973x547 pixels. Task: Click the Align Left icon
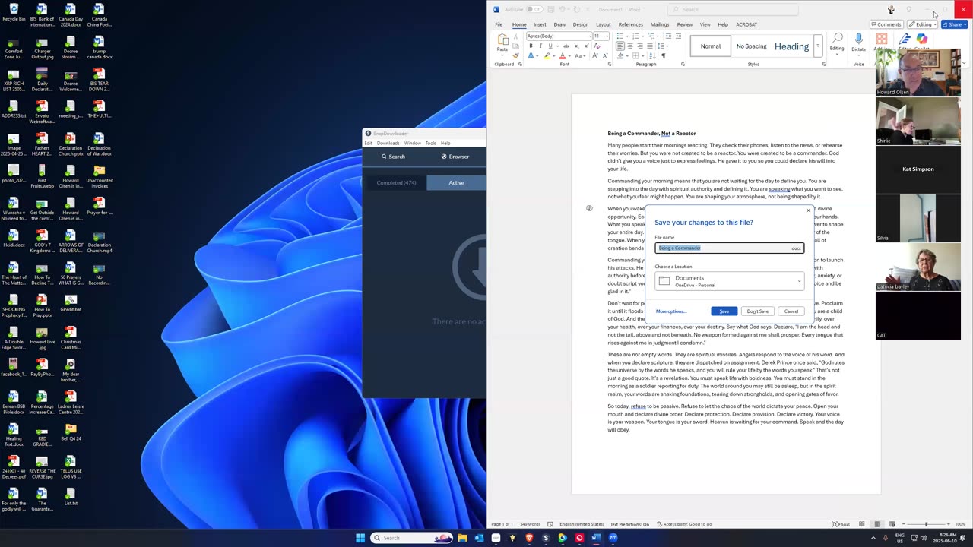tap(620, 46)
